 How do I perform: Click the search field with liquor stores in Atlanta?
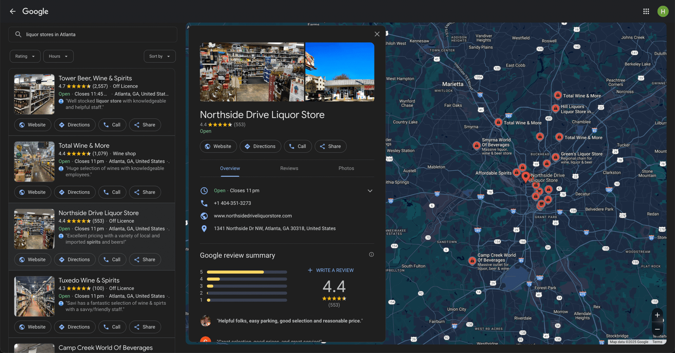point(93,35)
